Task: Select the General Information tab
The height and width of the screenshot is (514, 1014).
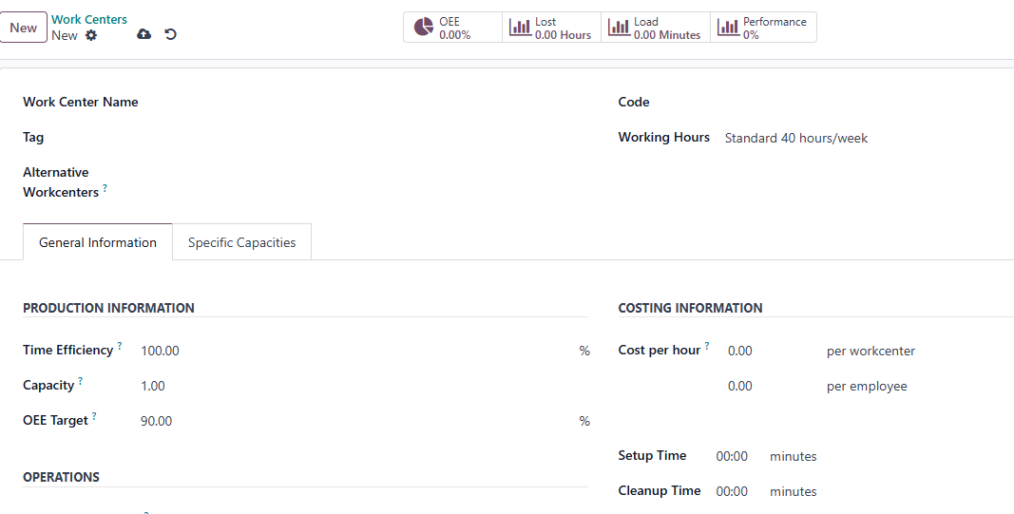Action: click(x=98, y=242)
